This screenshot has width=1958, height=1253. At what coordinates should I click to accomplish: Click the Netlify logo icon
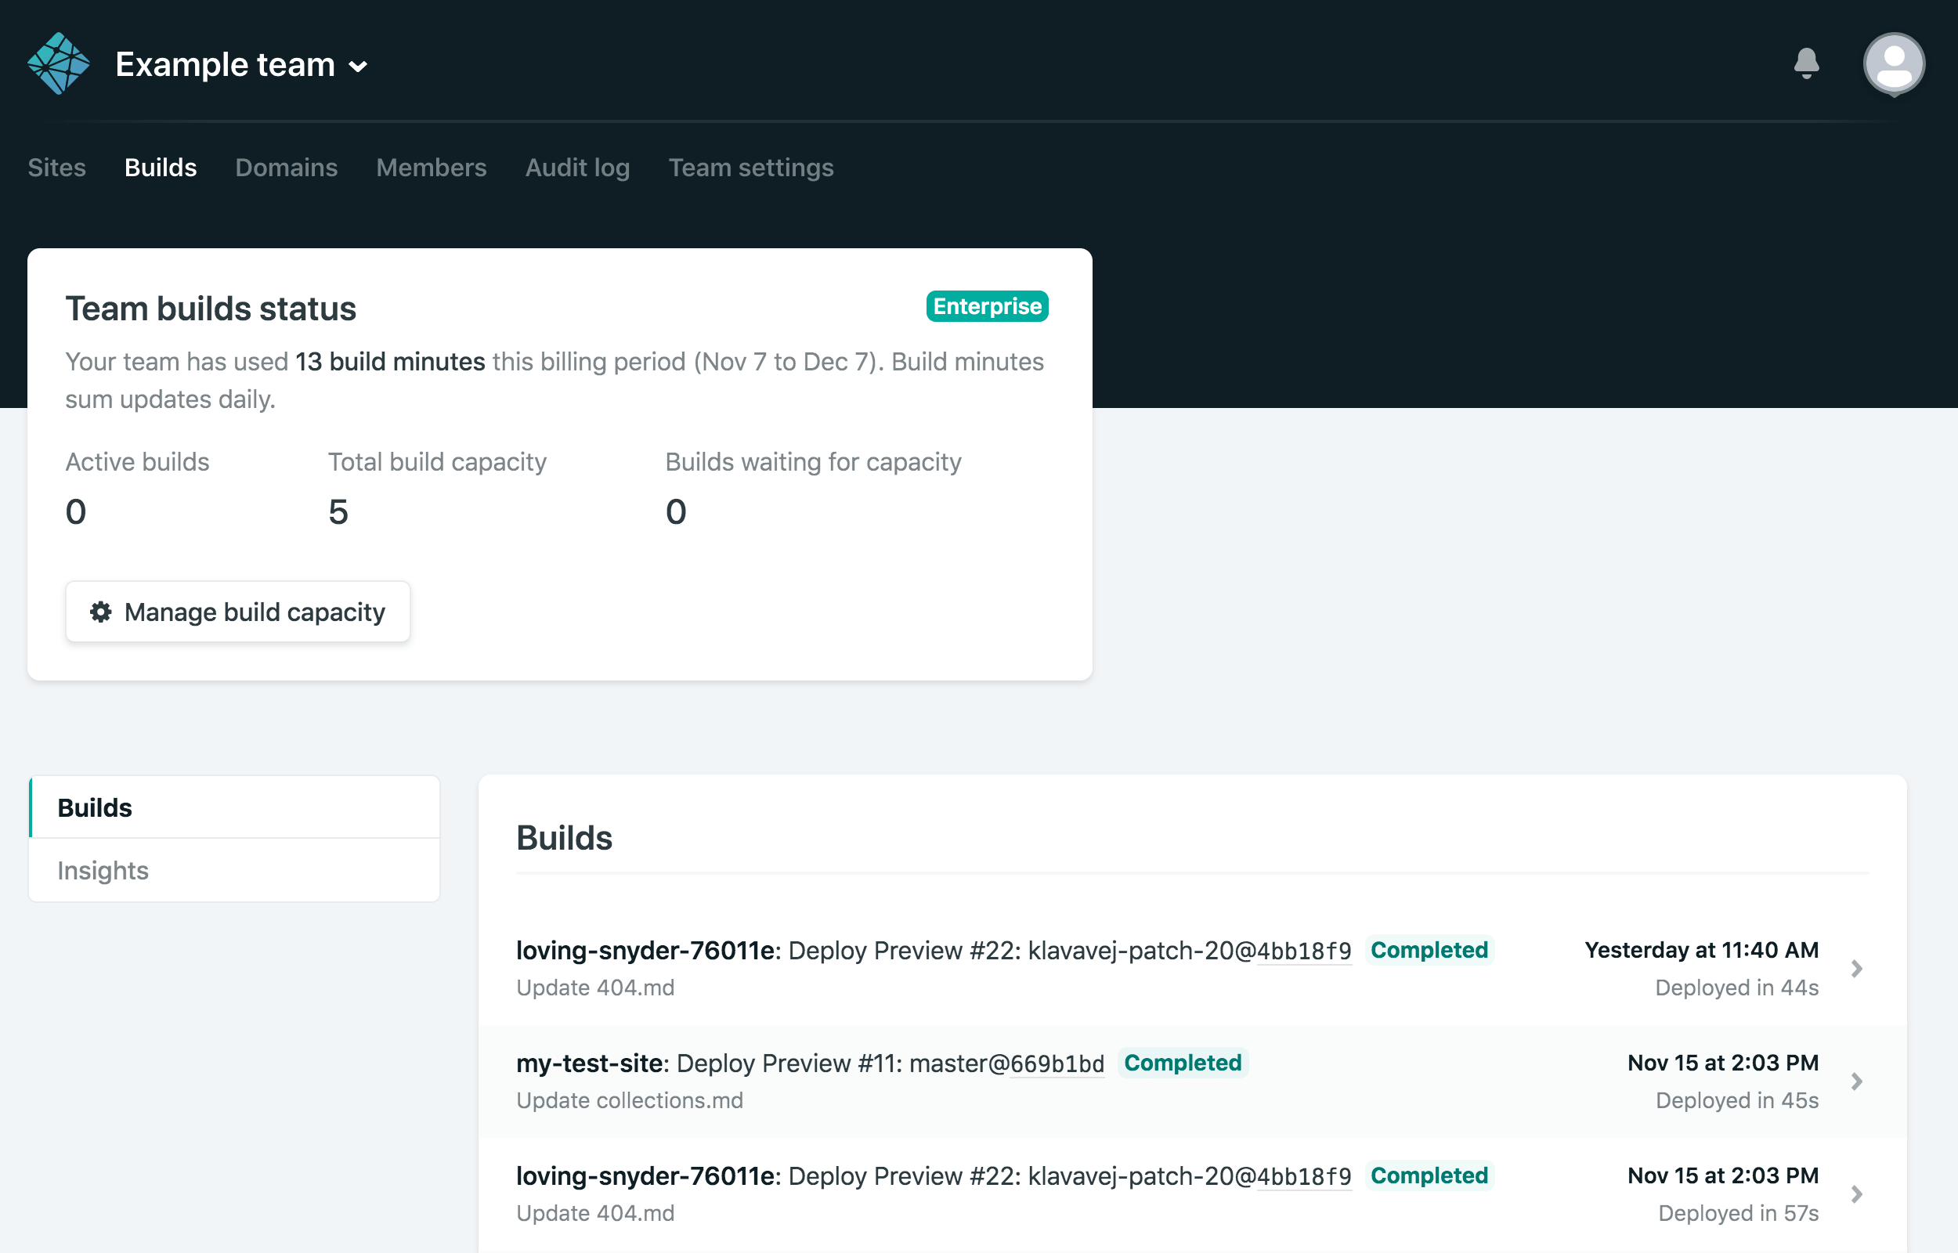(x=58, y=63)
